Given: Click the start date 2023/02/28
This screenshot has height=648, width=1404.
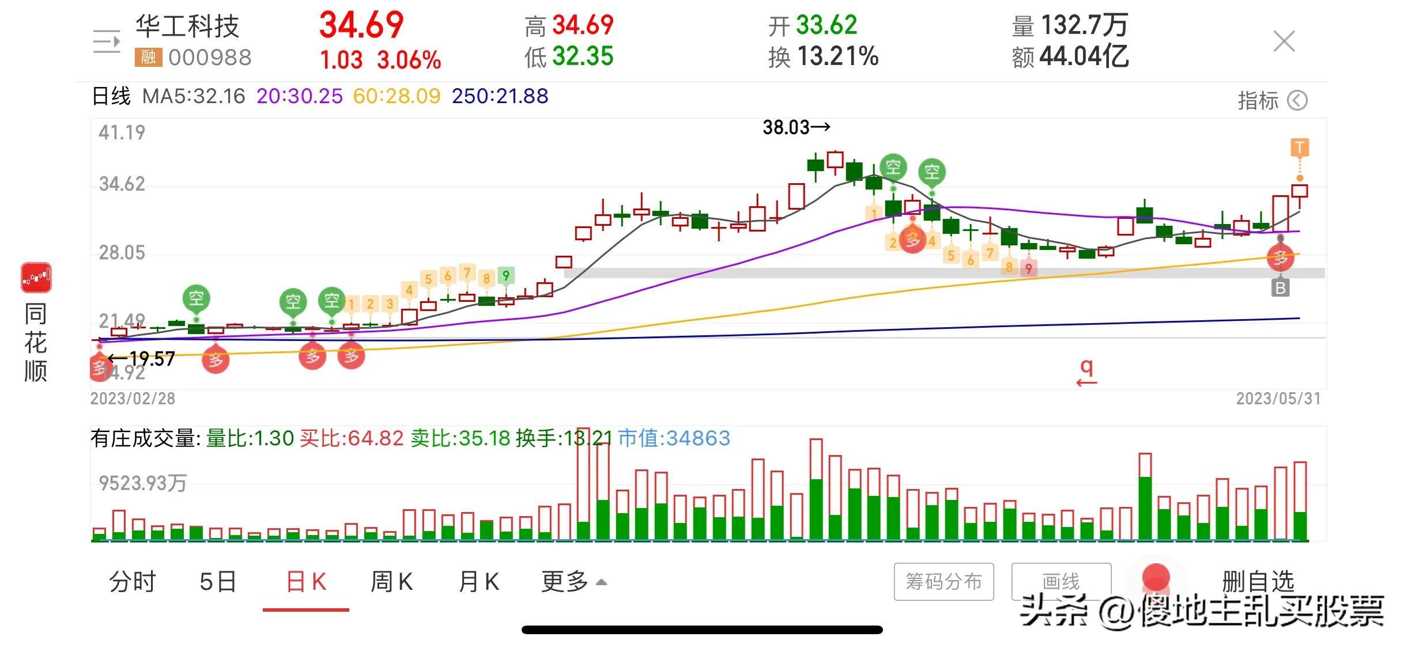Looking at the screenshot, I should point(133,399).
